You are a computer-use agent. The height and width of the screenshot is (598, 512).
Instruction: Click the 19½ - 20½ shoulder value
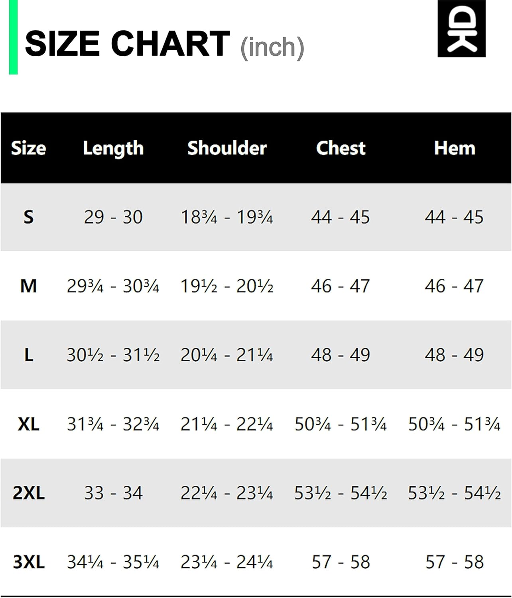point(227,286)
